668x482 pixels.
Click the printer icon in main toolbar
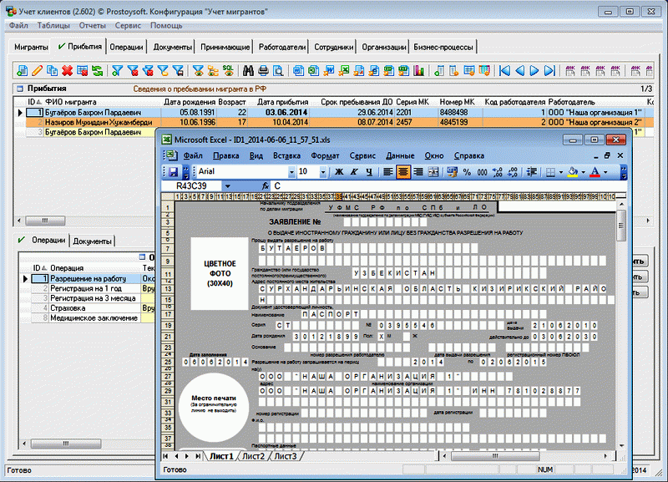[x=262, y=71]
